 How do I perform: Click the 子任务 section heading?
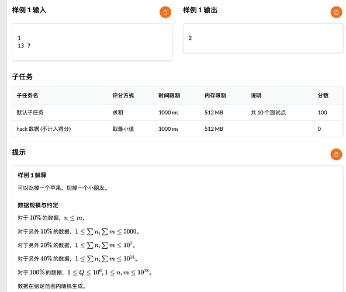point(22,77)
